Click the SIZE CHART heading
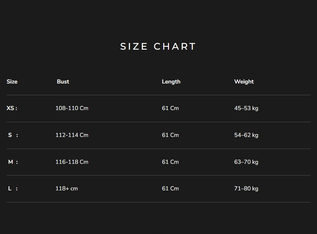The height and width of the screenshot is (234, 317). coord(158,46)
